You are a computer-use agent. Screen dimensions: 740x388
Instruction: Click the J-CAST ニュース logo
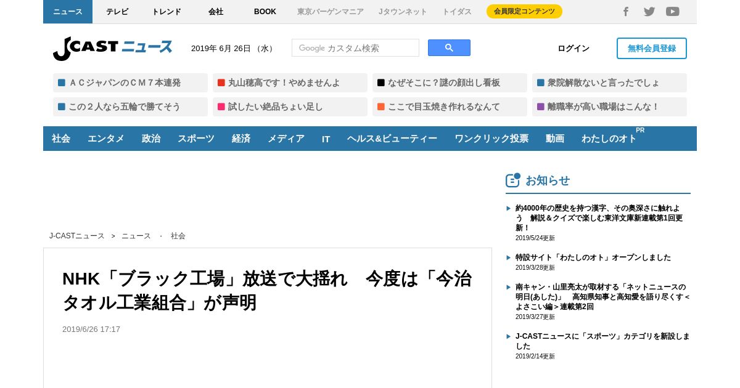[x=112, y=48]
